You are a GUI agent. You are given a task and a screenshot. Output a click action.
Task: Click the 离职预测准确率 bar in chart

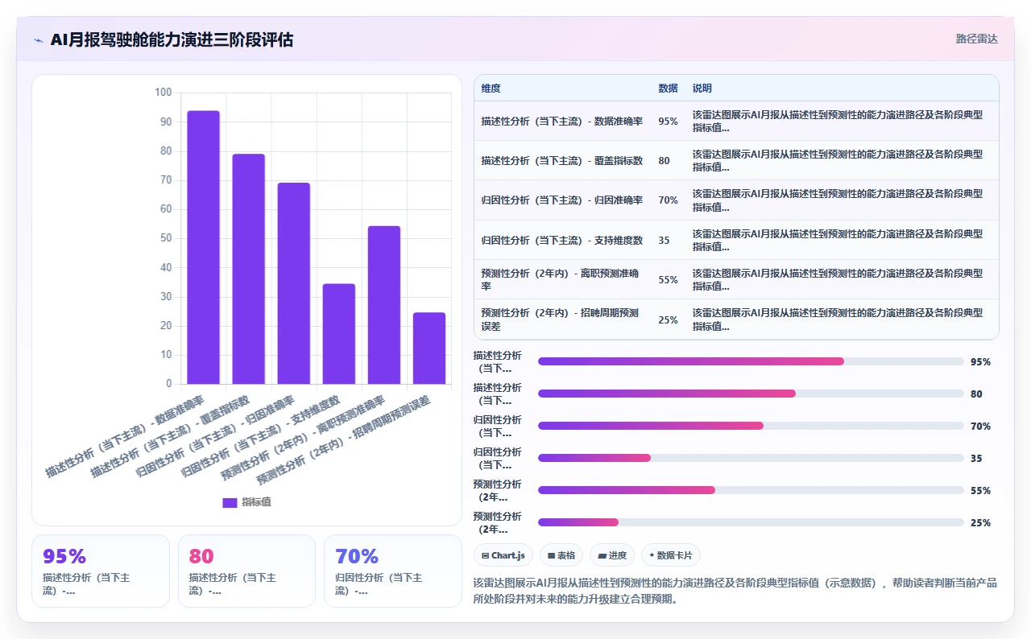(x=384, y=305)
